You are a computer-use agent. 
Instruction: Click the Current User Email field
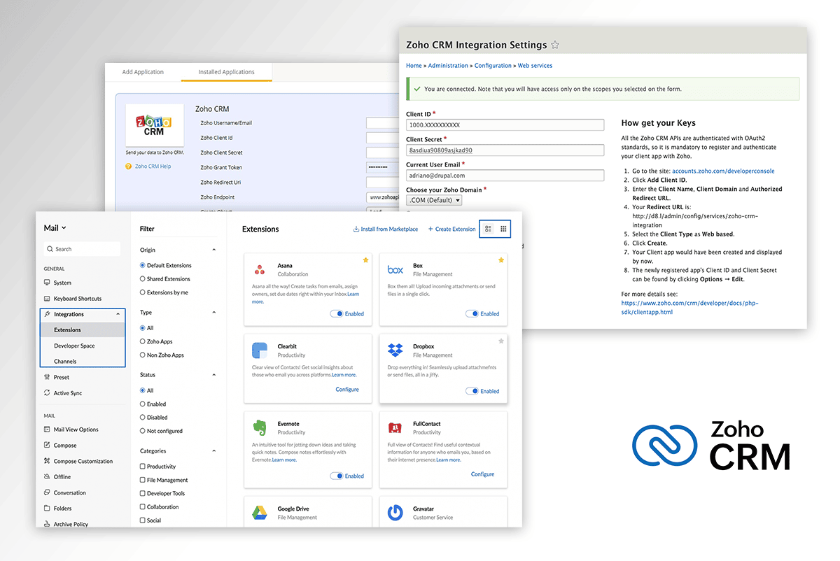pyautogui.click(x=505, y=176)
